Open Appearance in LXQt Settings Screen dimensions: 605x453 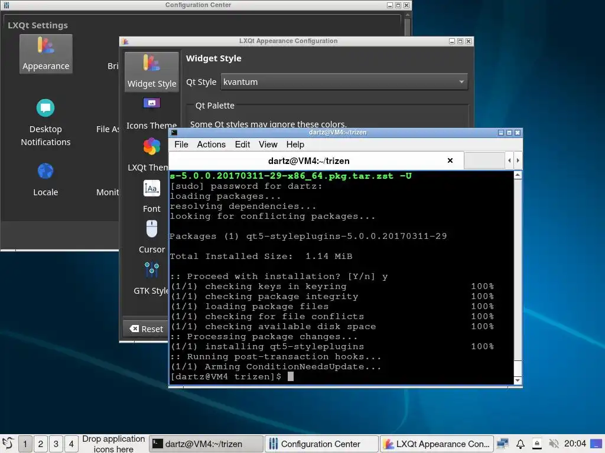click(x=45, y=54)
